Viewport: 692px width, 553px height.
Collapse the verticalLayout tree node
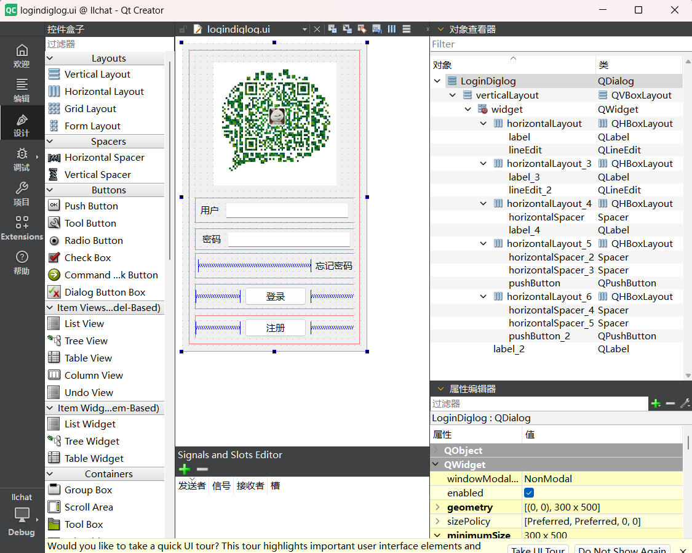(x=452, y=95)
